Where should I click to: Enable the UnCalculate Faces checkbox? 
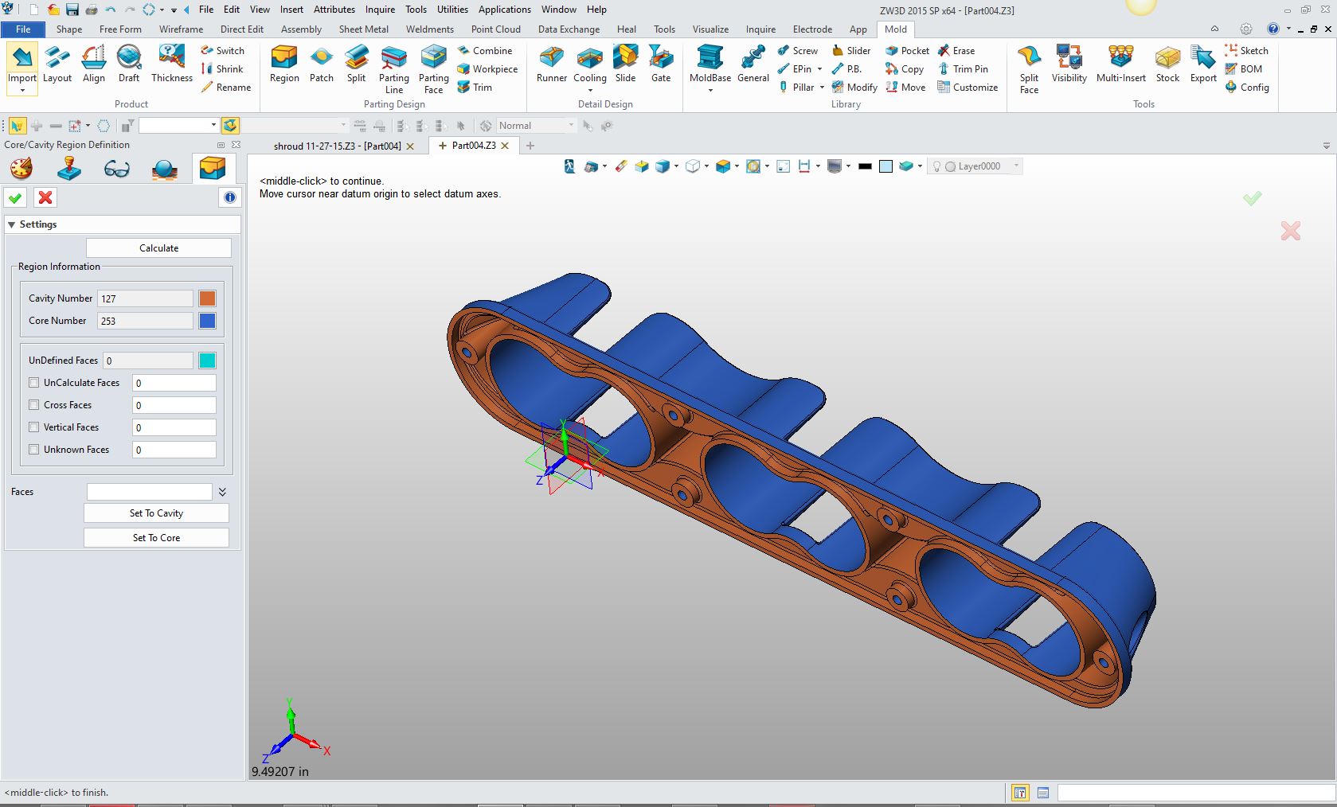(34, 383)
